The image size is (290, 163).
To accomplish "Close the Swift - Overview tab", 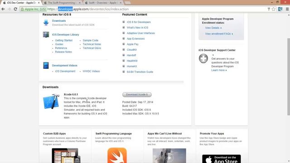I will [x=121, y=3].
